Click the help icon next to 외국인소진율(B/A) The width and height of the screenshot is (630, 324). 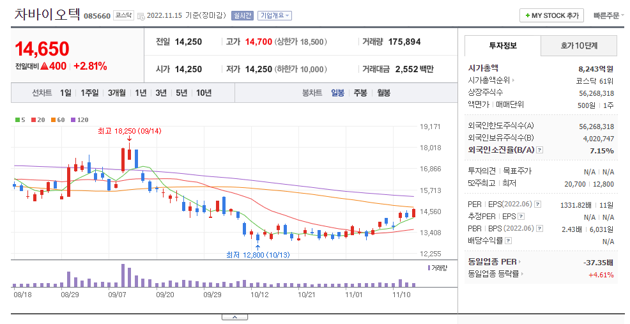pos(540,150)
